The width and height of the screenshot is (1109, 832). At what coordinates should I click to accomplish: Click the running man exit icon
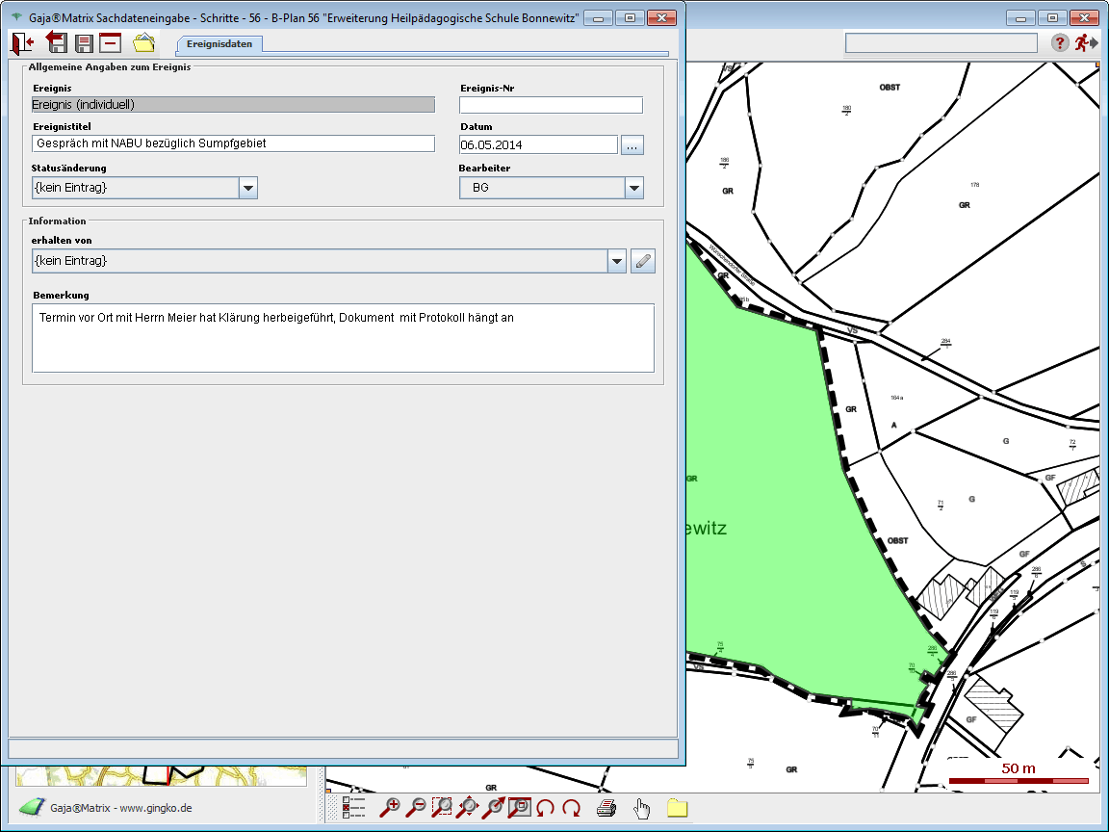point(1086,42)
